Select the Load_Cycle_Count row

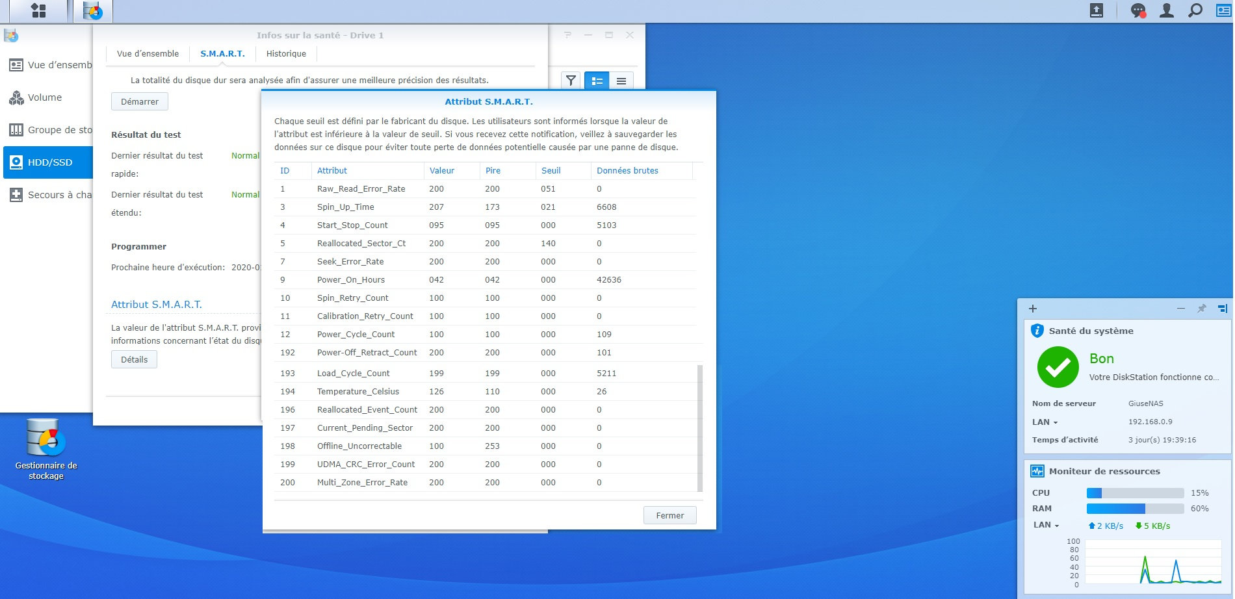485,374
